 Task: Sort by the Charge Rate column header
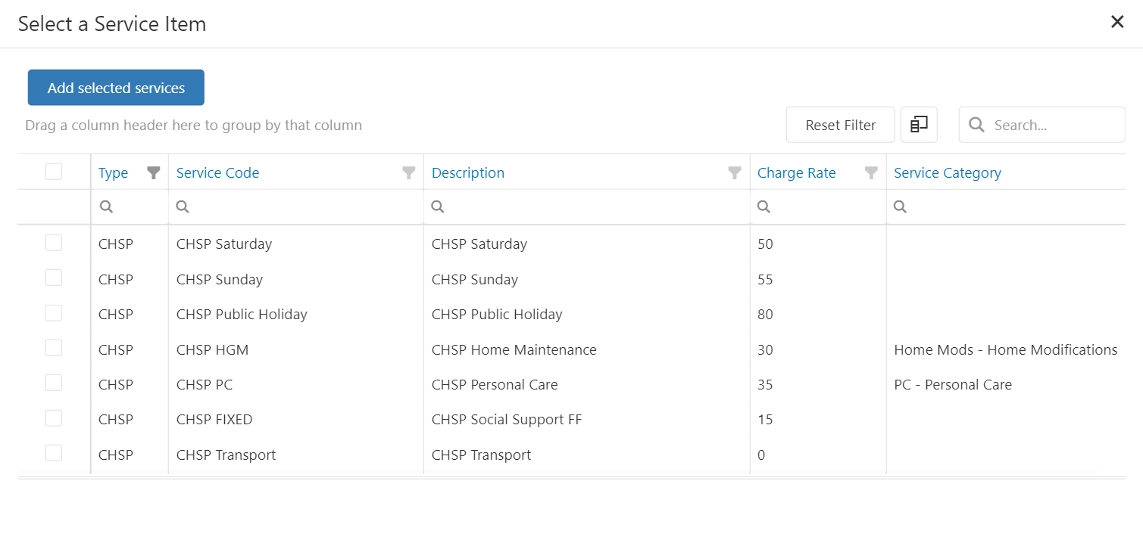(797, 173)
